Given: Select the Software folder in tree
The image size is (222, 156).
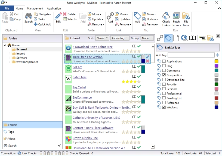Looking at the screenshot, I should 22,58.
